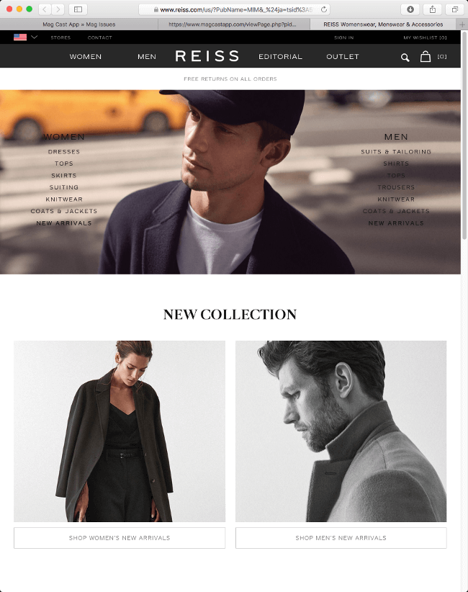Click the Safari forward arrow
Image resolution: width=468 pixels, height=592 pixels.
58,9
